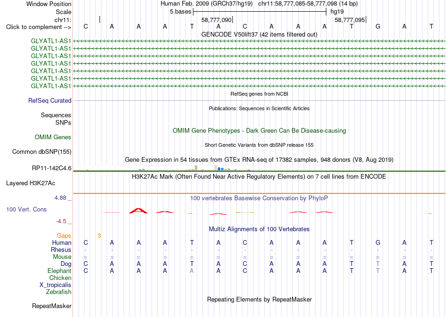
Task: Click the Chicken species label
Action: click(60, 278)
